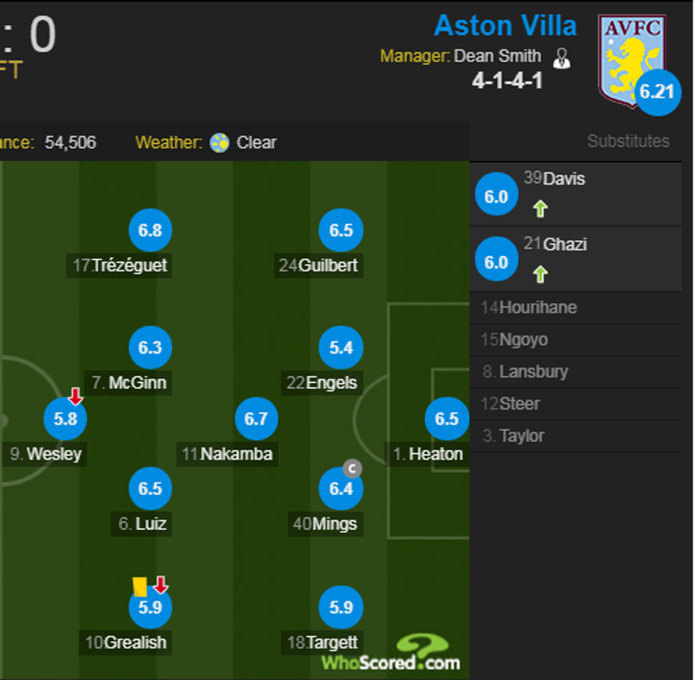Select Nakamba's 6.7 rating circle
Screen dimensions: 694x680
point(256,419)
